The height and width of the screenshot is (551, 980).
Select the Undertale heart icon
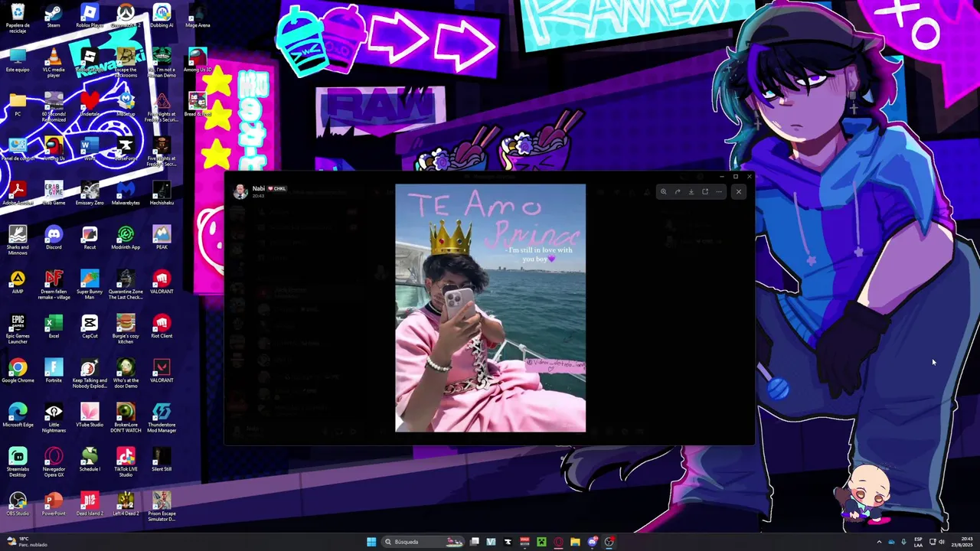pos(90,105)
